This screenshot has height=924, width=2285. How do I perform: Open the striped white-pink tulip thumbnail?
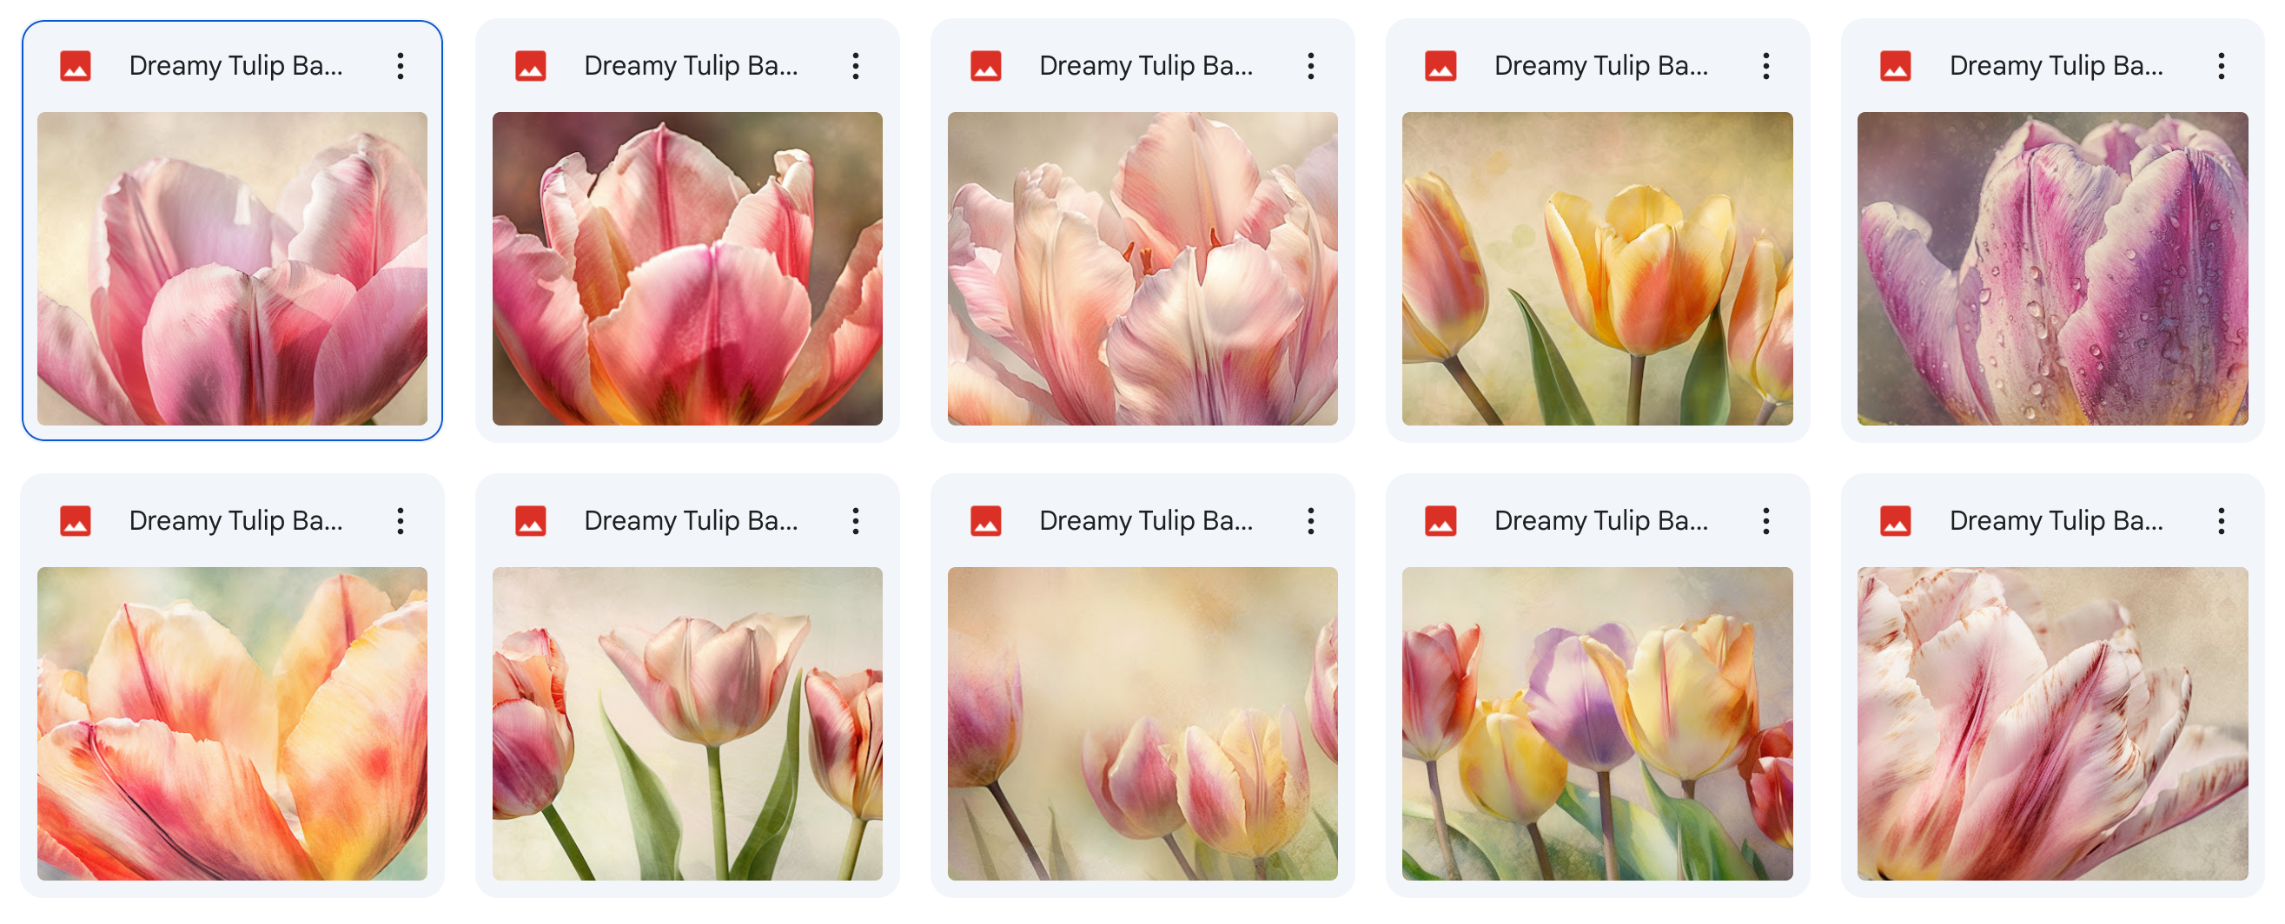coord(2053,723)
